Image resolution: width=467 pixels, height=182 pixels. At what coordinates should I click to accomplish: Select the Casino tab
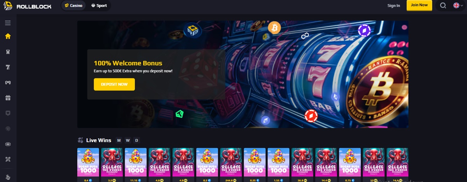click(x=74, y=5)
